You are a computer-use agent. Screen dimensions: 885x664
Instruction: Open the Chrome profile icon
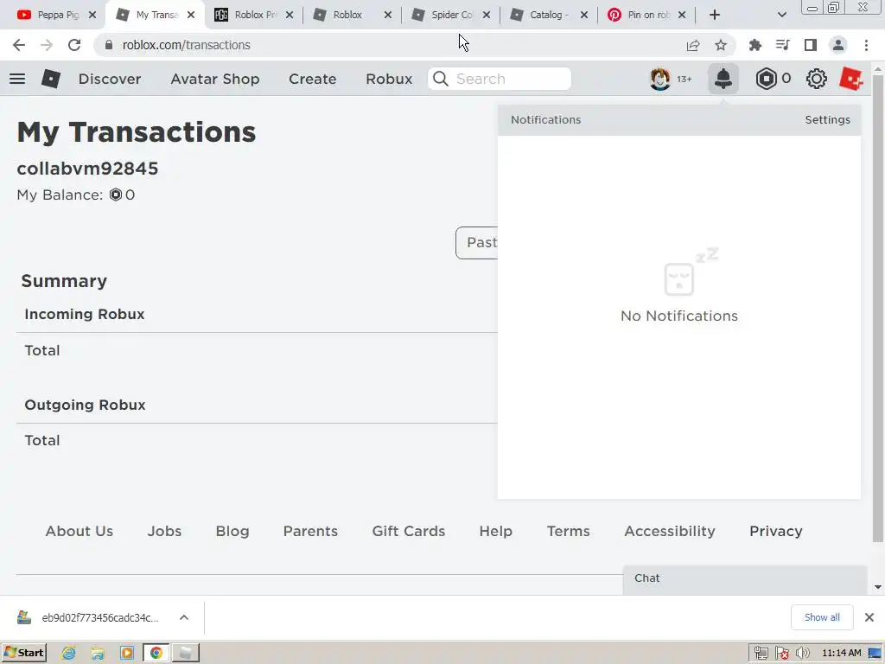point(838,45)
